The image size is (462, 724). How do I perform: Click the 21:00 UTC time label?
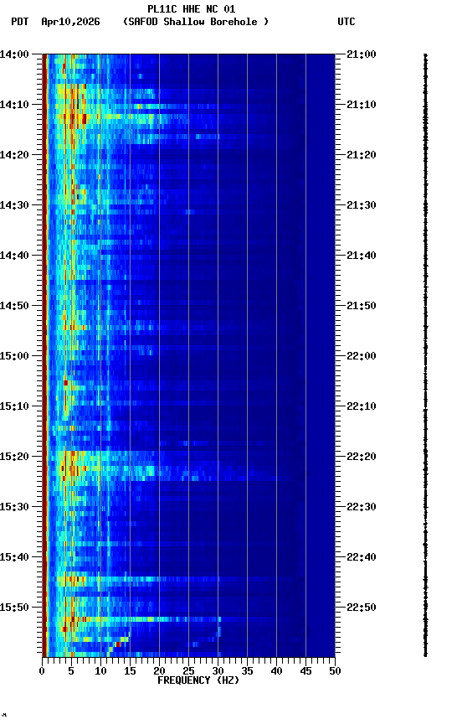point(362,54)
